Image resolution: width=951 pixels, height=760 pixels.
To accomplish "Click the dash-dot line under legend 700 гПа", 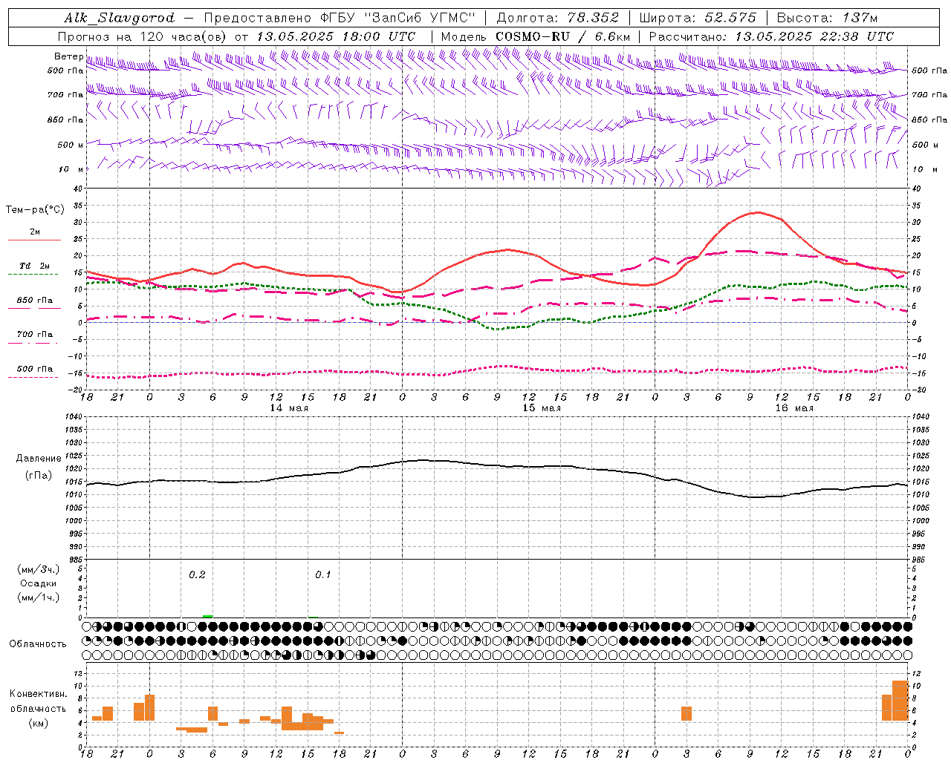I will [x=34, y=344].
